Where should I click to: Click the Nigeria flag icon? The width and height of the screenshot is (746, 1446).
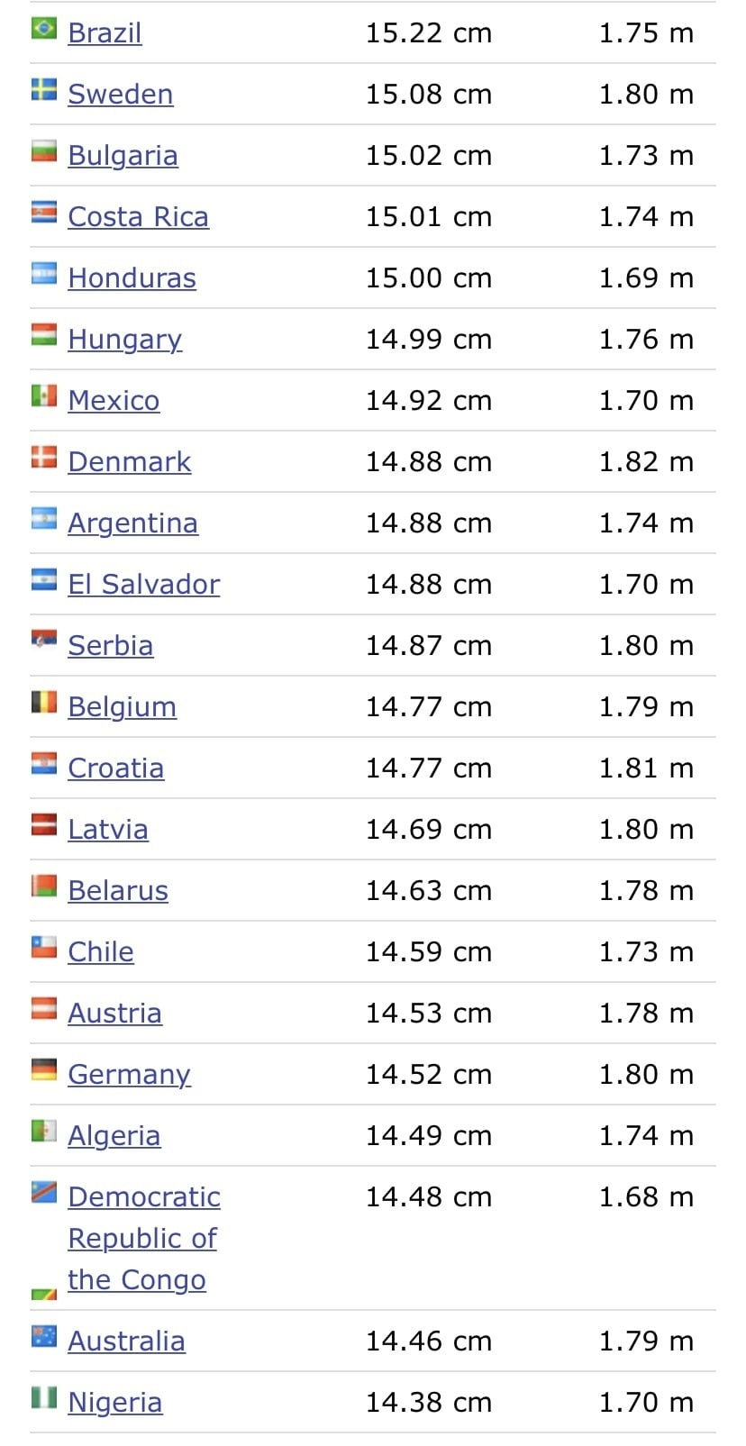point(44,1397)
